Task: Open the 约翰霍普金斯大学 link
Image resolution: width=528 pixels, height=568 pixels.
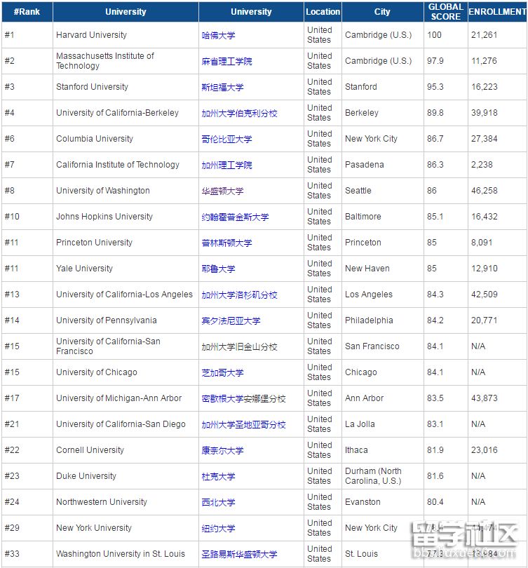Action: (x=235, y=217)
